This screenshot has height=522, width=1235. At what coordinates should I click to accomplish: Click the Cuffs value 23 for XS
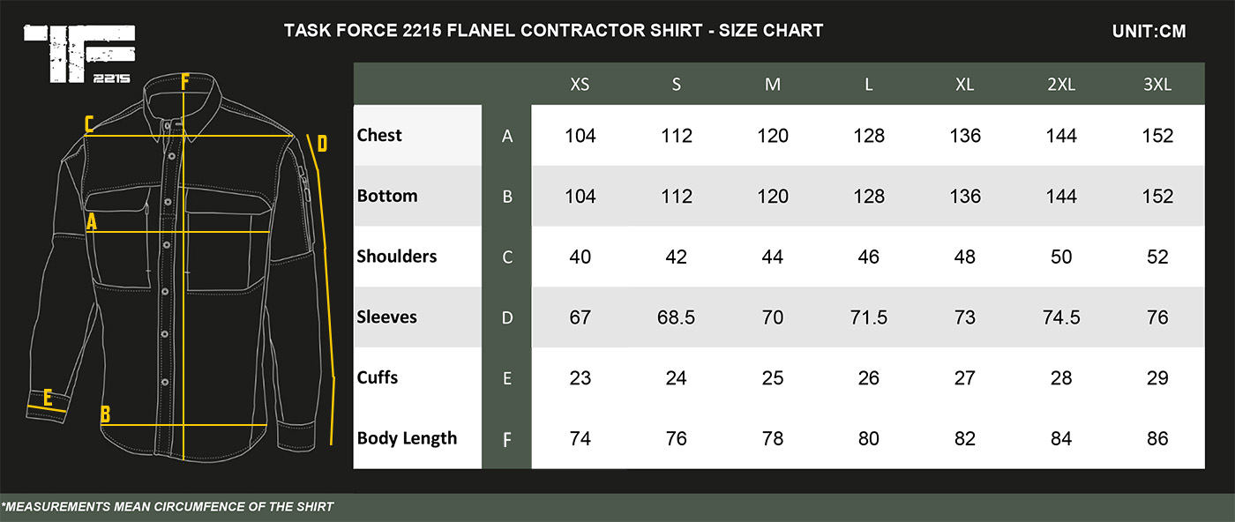point(580,378)
